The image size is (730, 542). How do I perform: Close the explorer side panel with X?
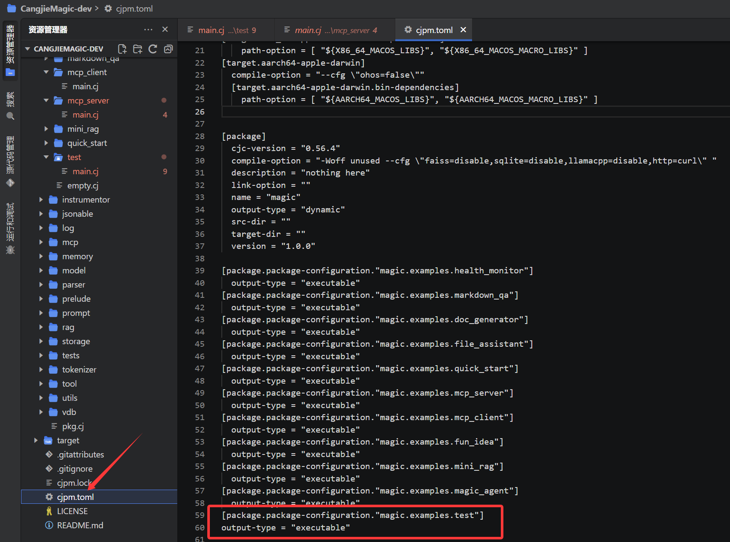[165, 30]
